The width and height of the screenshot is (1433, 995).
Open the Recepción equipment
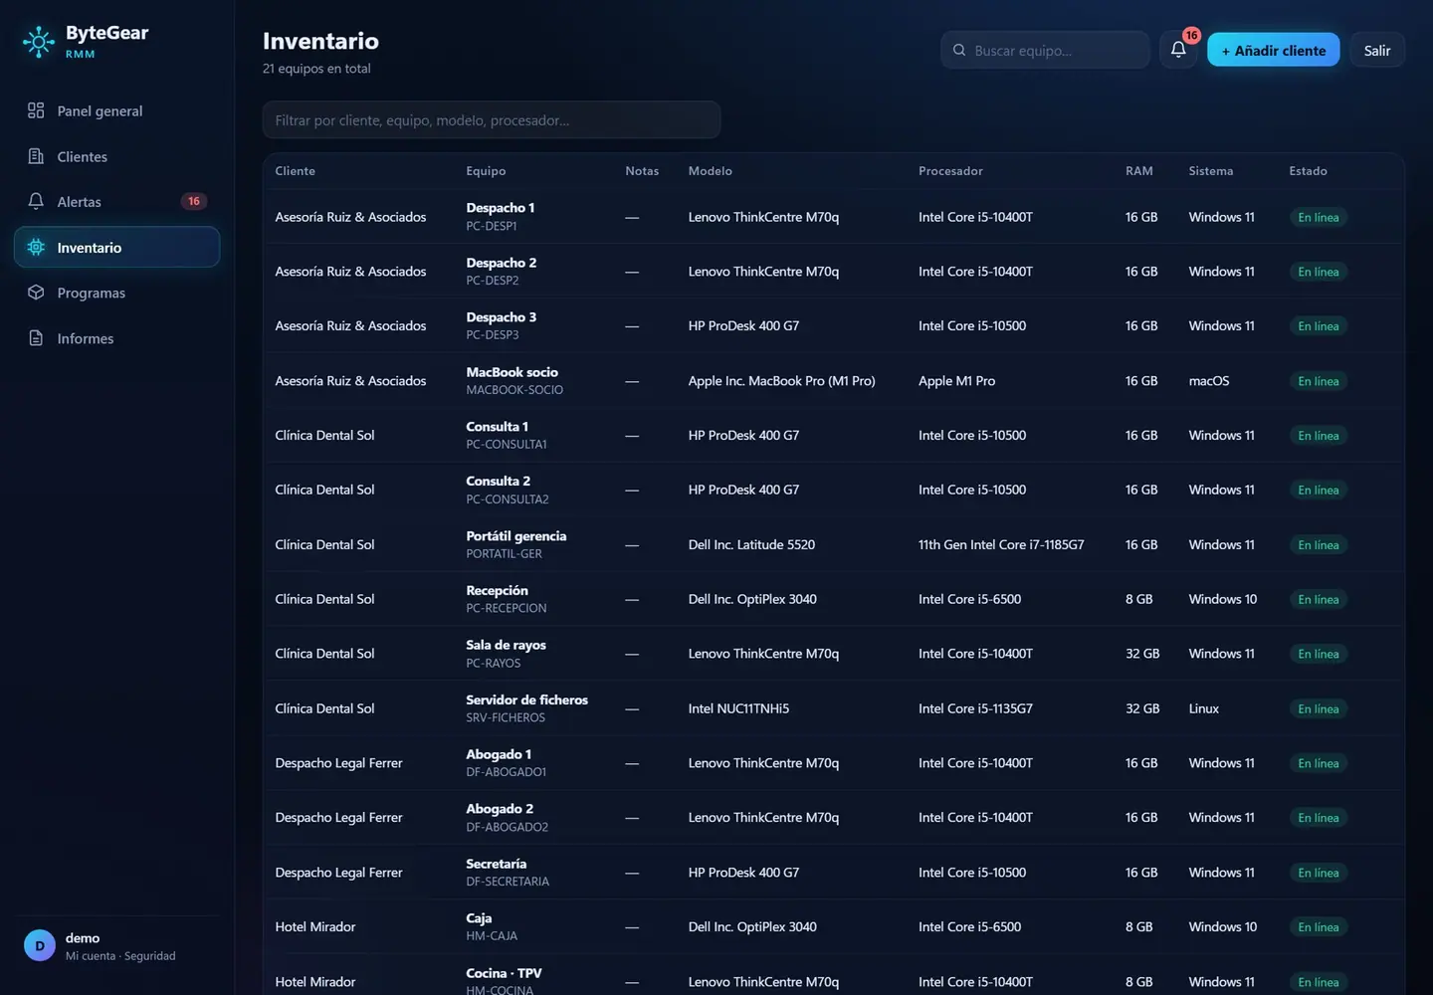497,591
